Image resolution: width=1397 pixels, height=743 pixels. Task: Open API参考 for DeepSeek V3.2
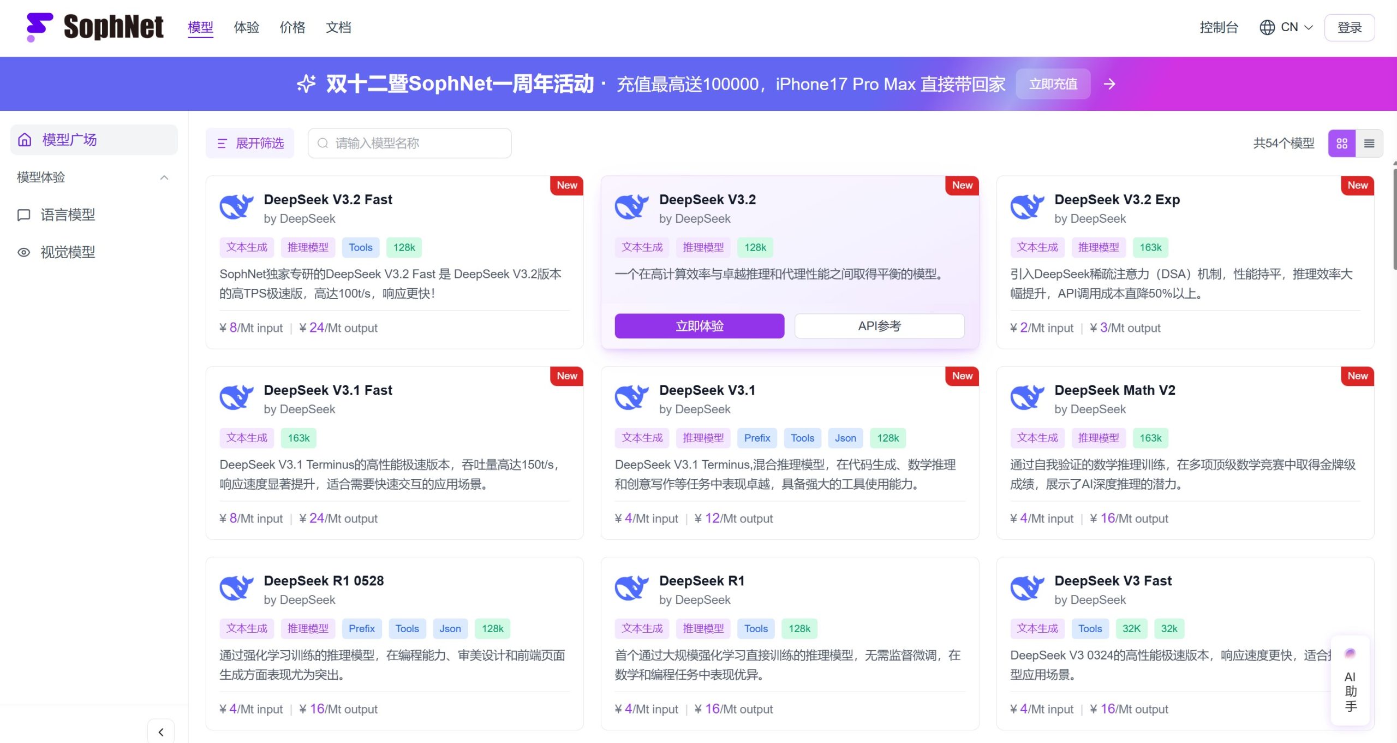point(880,325)
